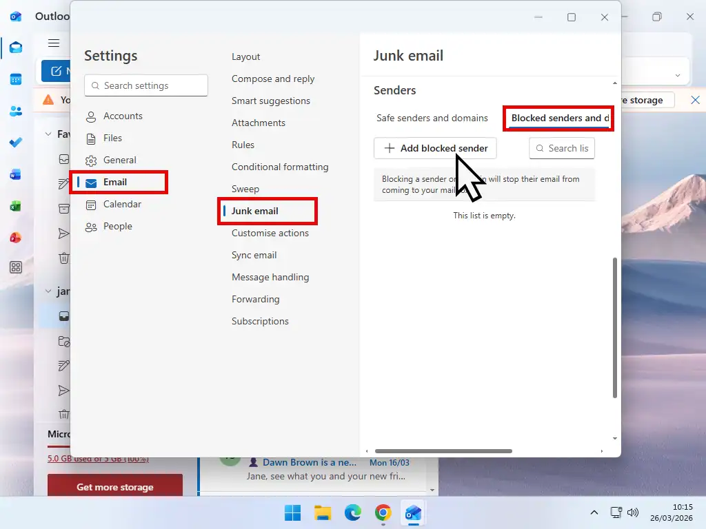Open PowerPoint via its sidebar icon

click(x=15, y=237)
